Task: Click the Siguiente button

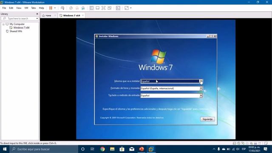Action: (x=207, y=119)
